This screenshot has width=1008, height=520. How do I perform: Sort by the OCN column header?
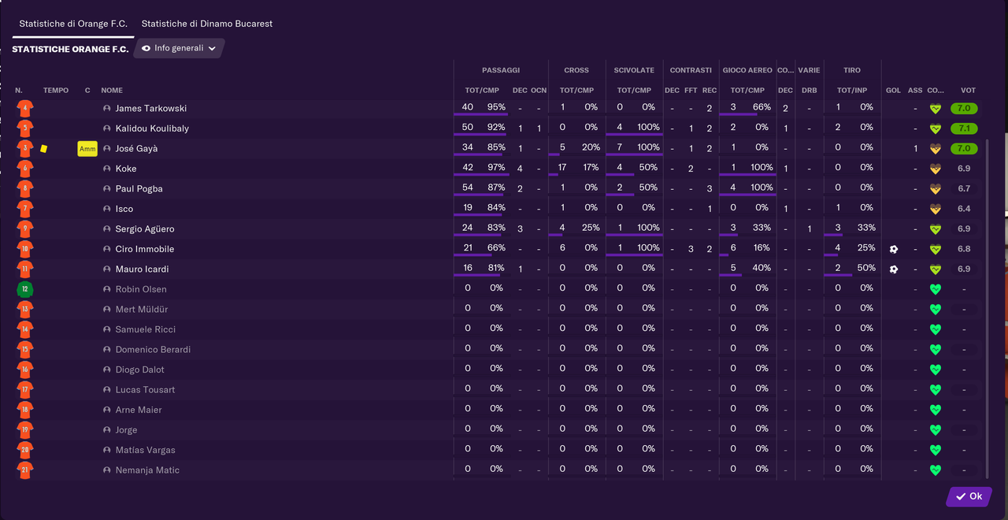coord(539,91)
